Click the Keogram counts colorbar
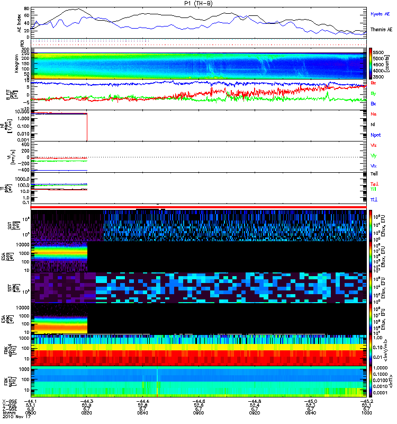The image size is (397, 424). [x=371, y=64]
